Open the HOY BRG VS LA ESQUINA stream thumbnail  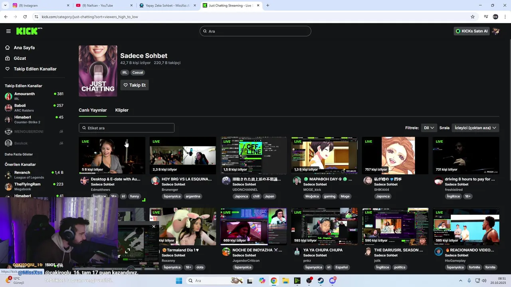[183, 155]
